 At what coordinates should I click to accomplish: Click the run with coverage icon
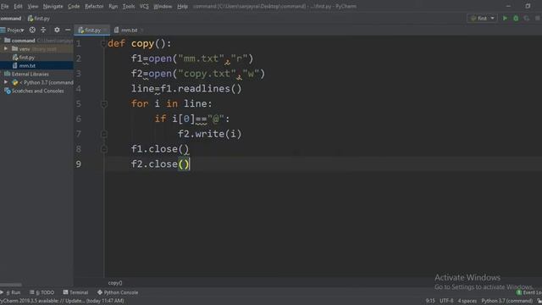tap(527, 19)
